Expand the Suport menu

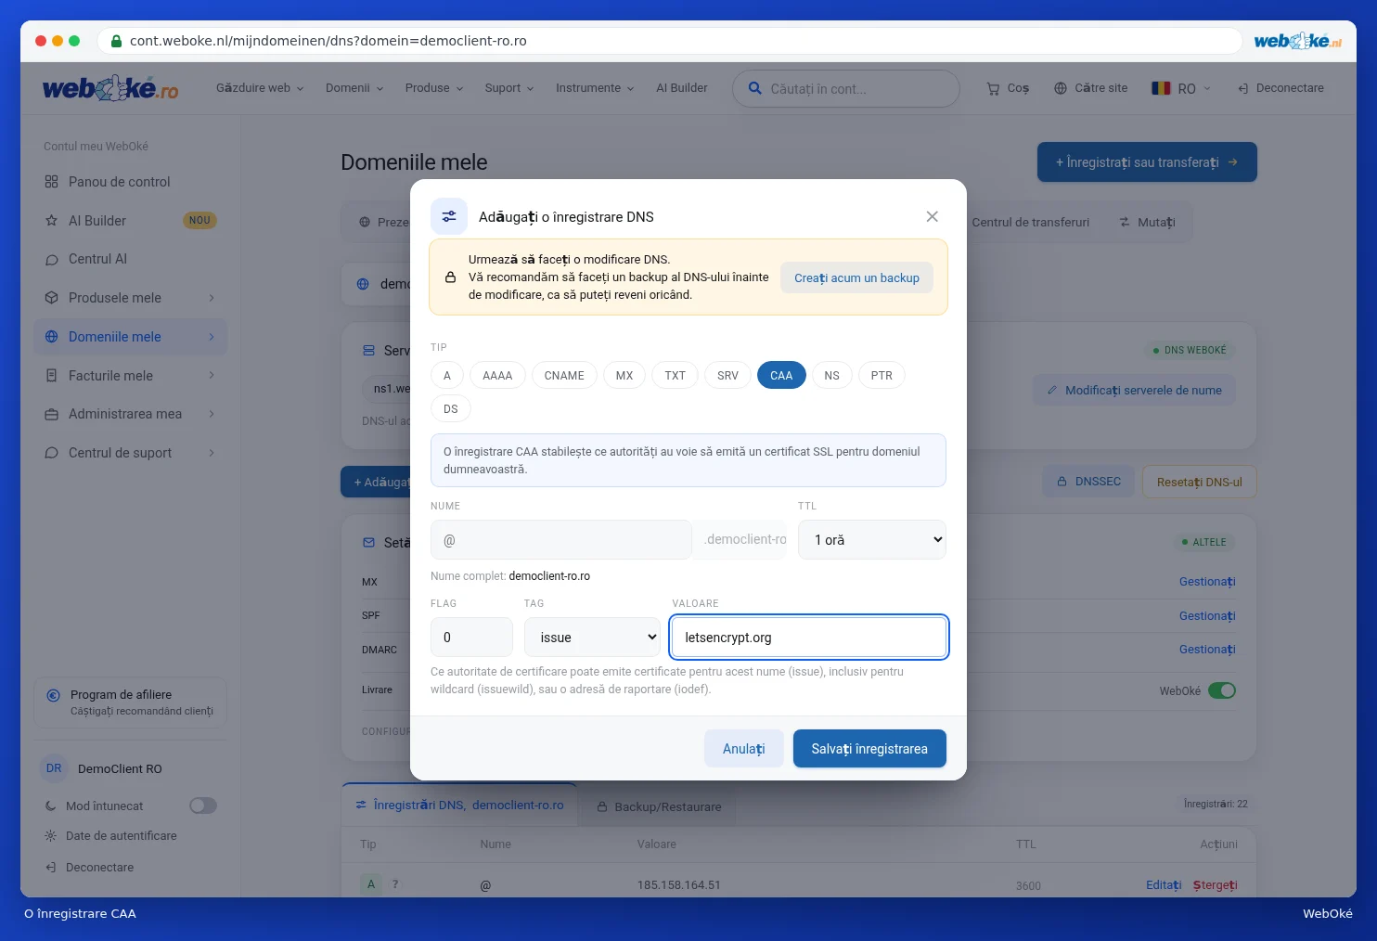coord(509,88)
